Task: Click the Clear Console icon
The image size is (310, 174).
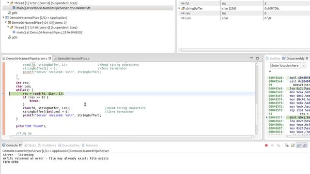Action: coord(287,145)
